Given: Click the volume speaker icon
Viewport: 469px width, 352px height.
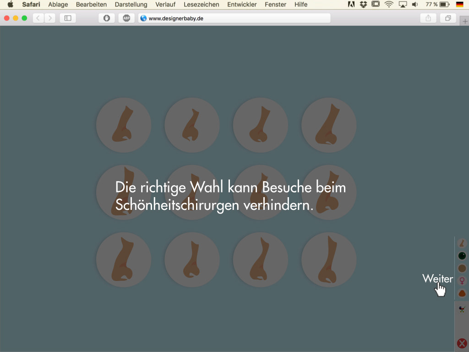Looking at the screenshot, I should tap(415, 5).
